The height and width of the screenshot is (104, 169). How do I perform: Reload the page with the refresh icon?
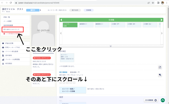(11, 3)
